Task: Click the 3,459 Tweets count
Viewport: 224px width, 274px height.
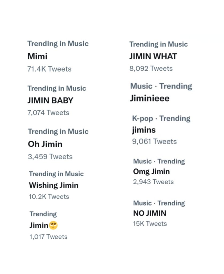Action: pos(50,156)
